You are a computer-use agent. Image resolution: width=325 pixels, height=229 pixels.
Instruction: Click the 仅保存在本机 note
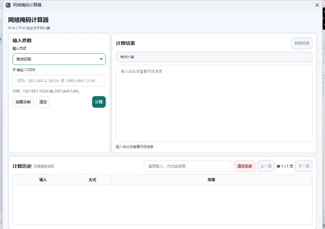44,166
